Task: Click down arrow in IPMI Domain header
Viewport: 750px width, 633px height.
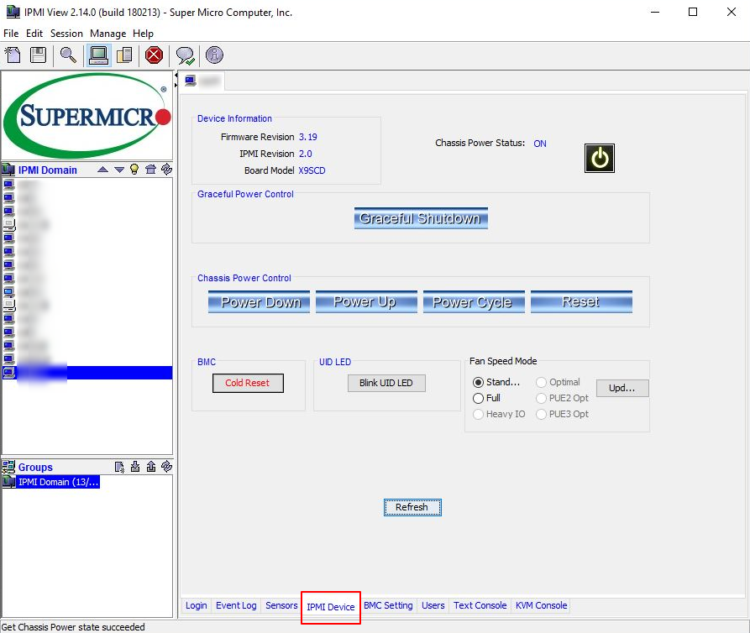Action: pos(118,170)
